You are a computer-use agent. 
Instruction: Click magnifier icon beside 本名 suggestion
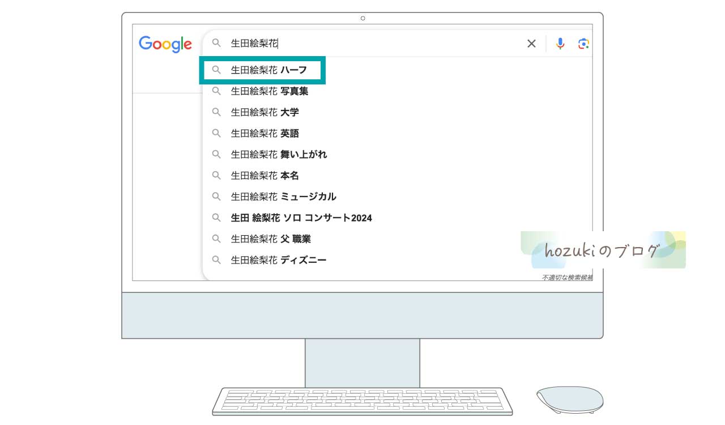(x=216, y=175)
